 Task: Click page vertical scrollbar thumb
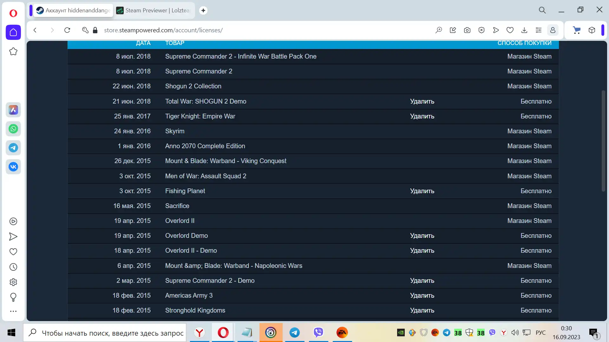point(603,141)
